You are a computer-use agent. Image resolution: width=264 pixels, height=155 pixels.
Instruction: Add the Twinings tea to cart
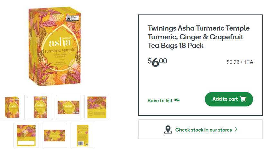click(229, 99)
